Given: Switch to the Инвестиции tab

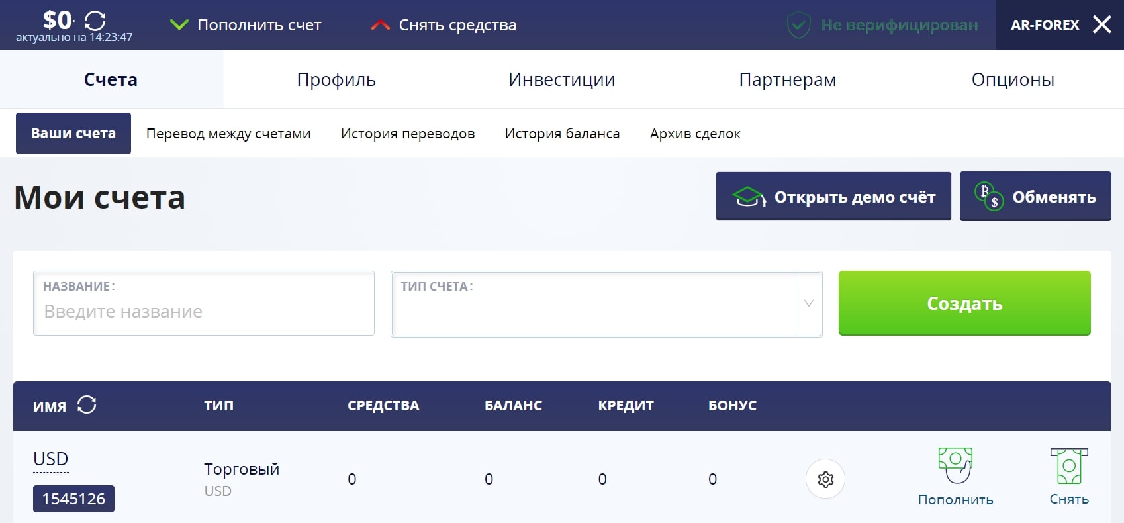Looking at the screenshot, I should tap(562, 79).
